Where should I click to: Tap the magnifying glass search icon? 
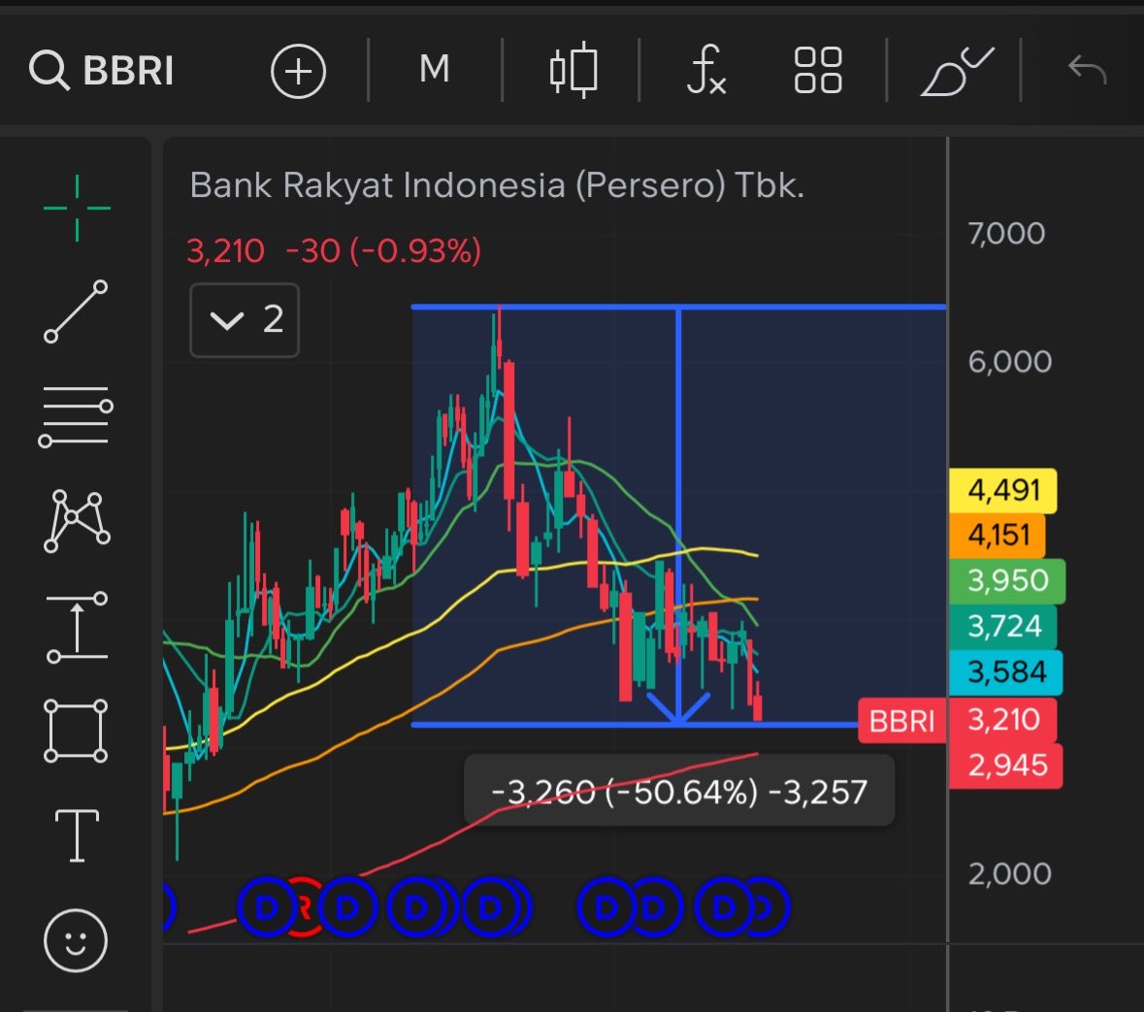click(49, 71)
